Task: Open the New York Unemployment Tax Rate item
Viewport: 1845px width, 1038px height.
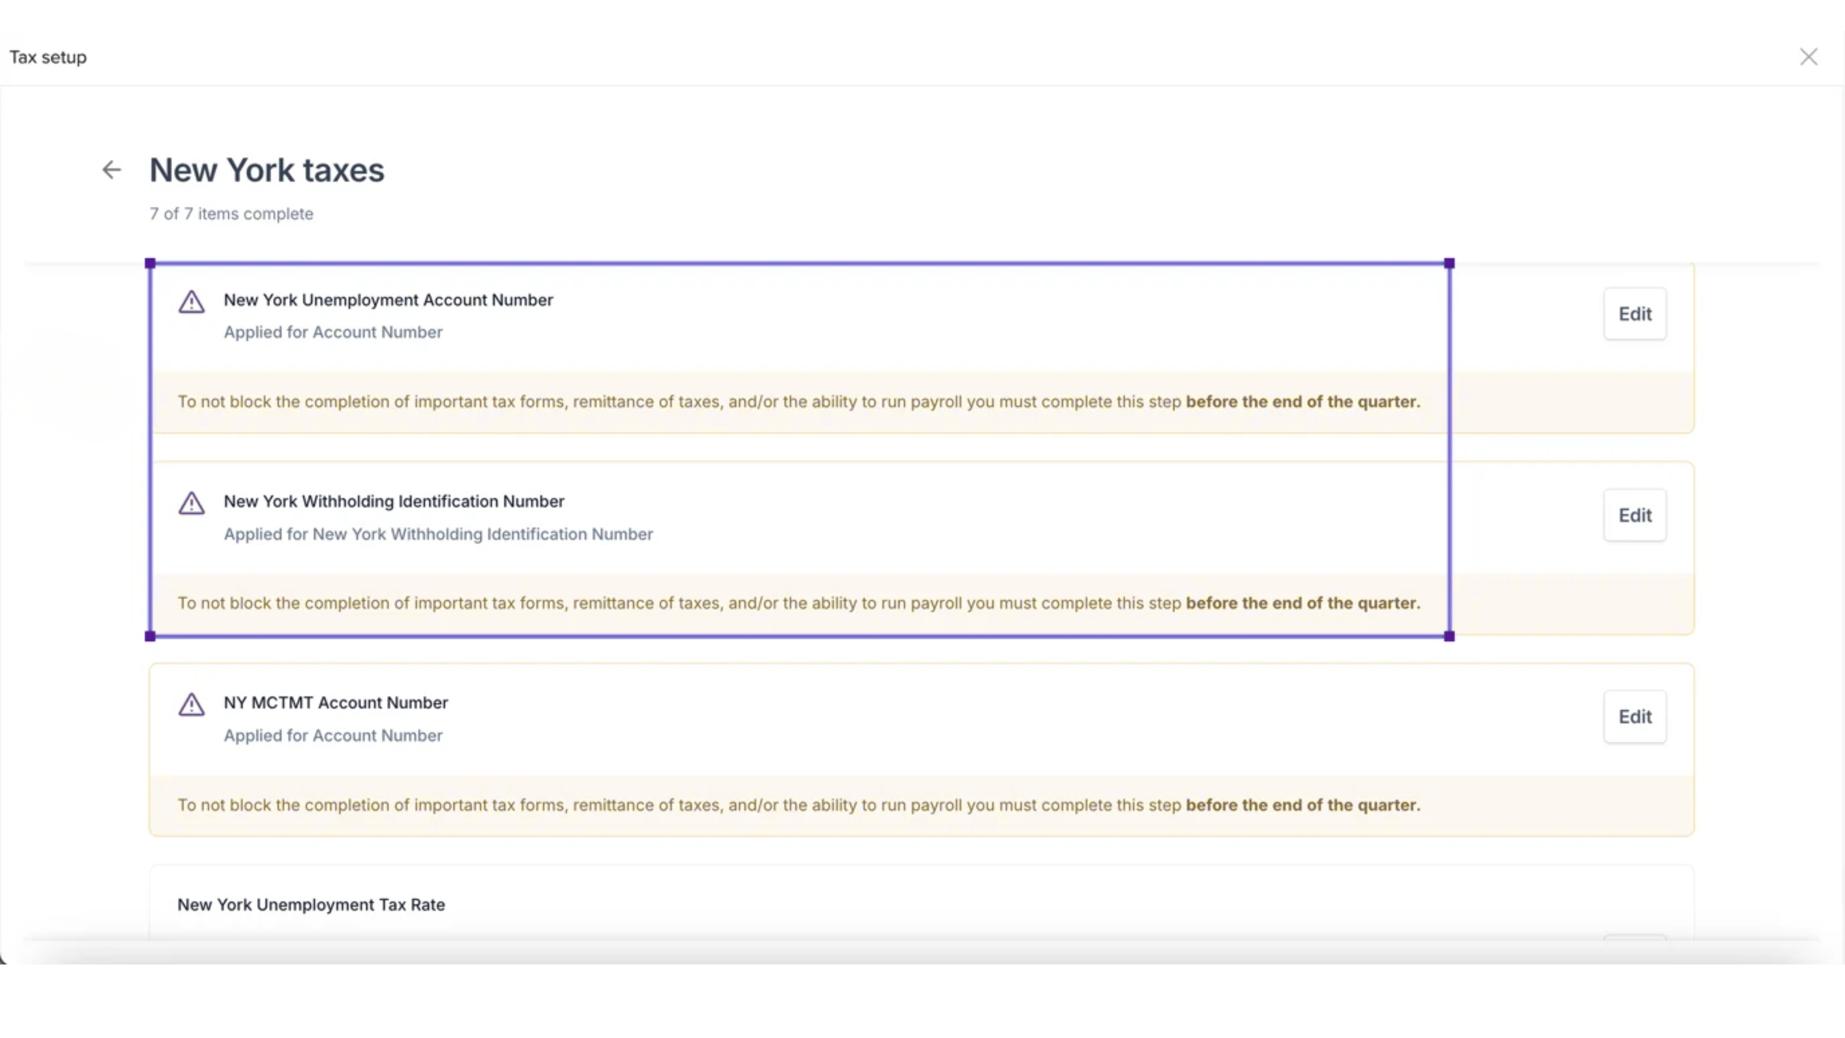Action: [x=311, y=905]
